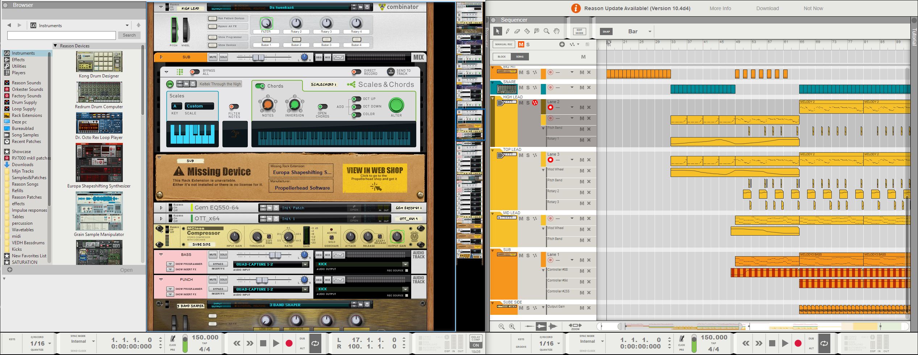Viewport: 918px width, 355px height.
Task: Click record in the sequencer window transport
Action: [798, 343]
